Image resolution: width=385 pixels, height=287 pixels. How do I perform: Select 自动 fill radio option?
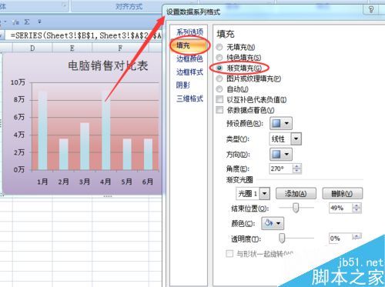click(x=219, y=89)
